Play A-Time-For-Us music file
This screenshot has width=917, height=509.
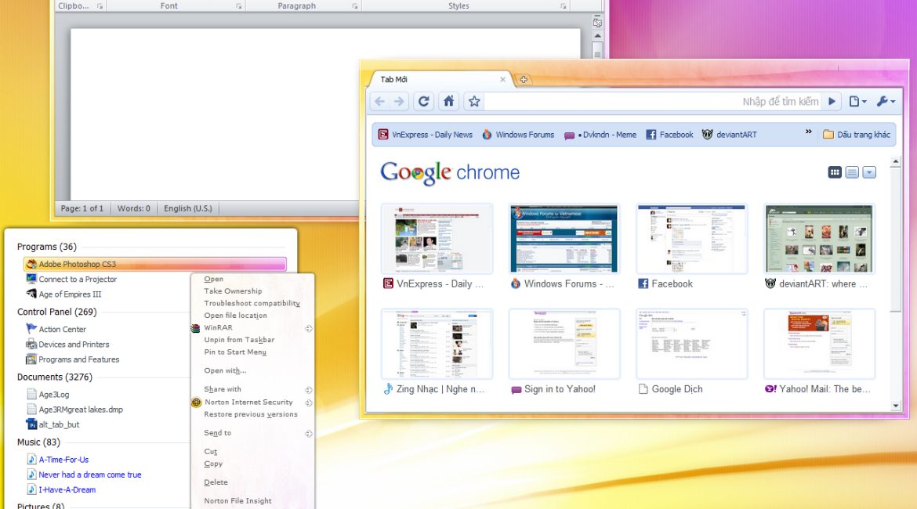58,460
